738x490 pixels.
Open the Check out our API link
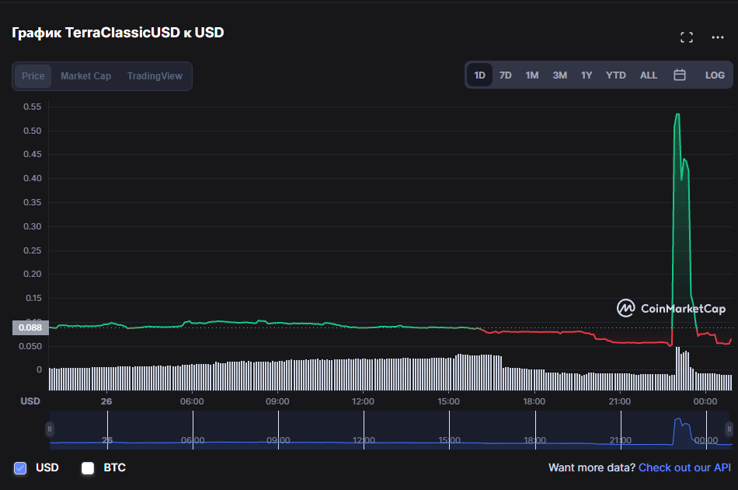click(x=684, y=468)
